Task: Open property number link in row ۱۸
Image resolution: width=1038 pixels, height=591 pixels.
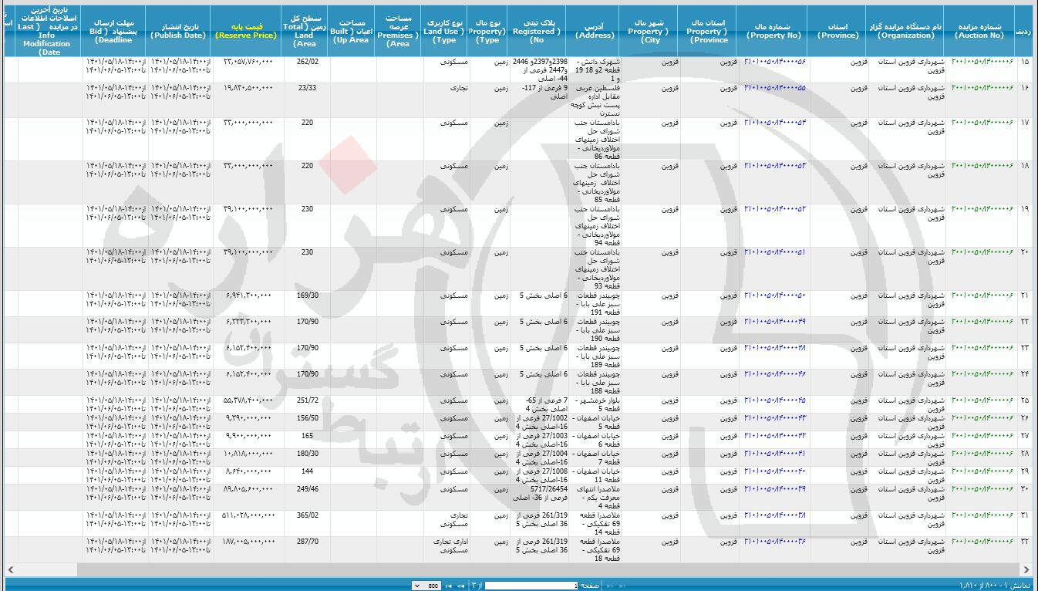Action: [x=775, y=166]
